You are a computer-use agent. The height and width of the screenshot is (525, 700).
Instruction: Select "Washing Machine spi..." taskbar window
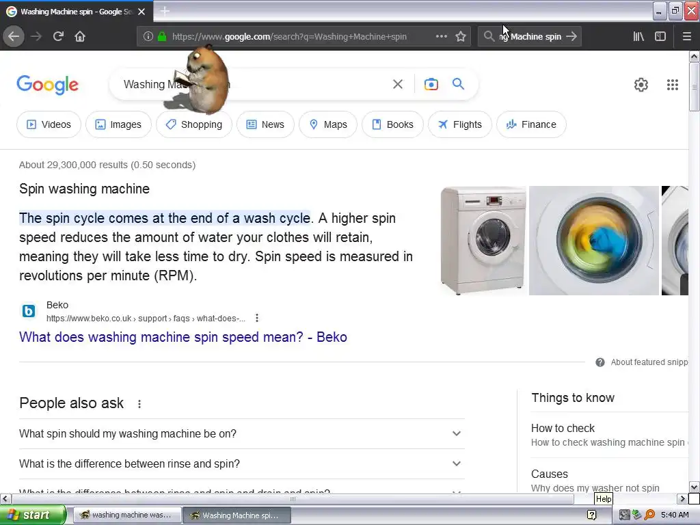tap(237, 515)
